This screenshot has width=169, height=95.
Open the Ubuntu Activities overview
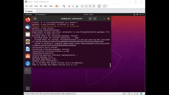point(29,15)
